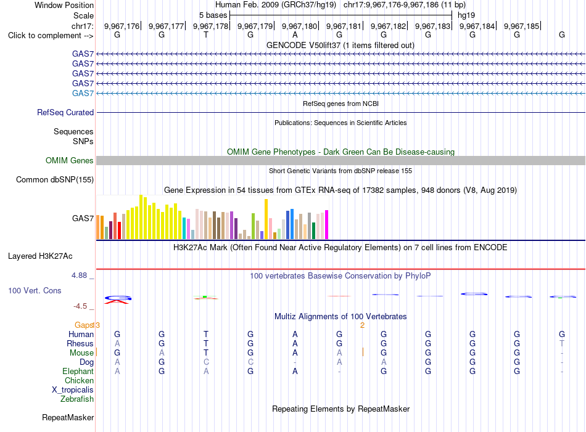Open the 'OMIM Genes' track label
This screenshot has width=586, height=432.
tap(69, 161)
